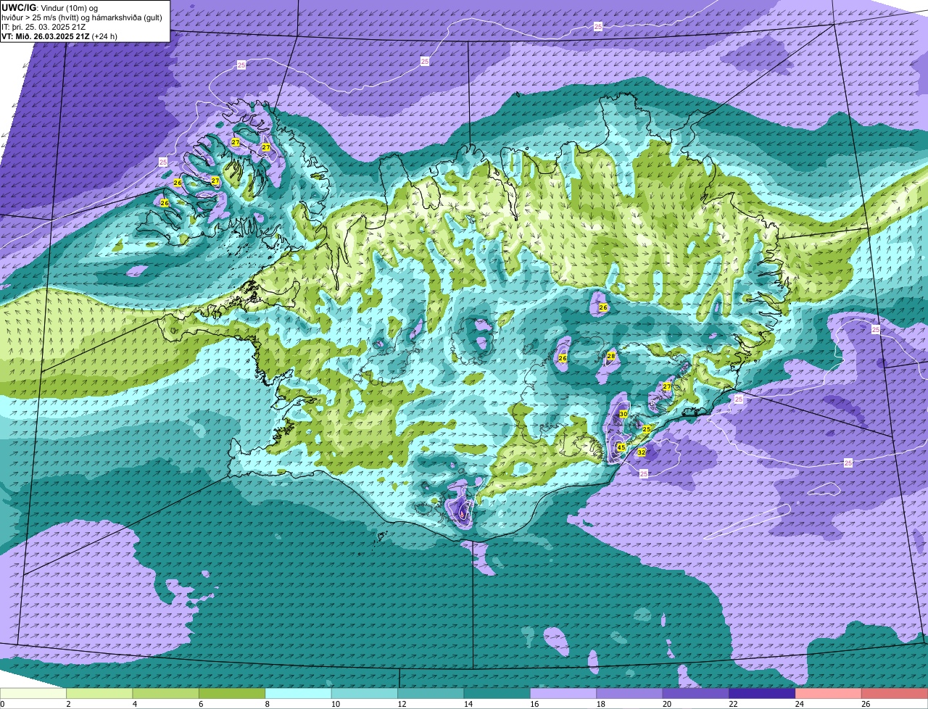The image size is (928, 709).
Task: Click the yellow 28 gust label
Action: [x=611, y=356]
